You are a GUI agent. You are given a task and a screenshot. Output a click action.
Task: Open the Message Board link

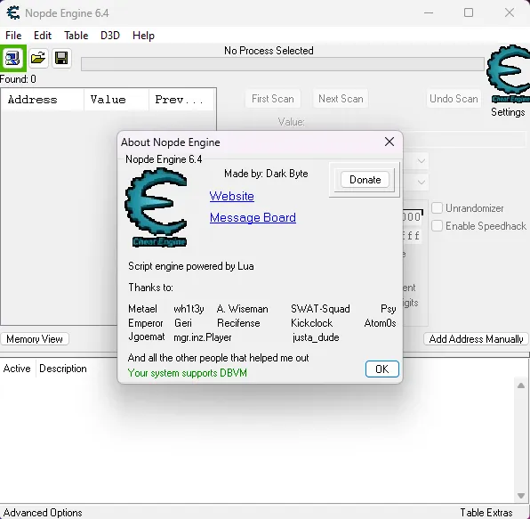point(253,217)
